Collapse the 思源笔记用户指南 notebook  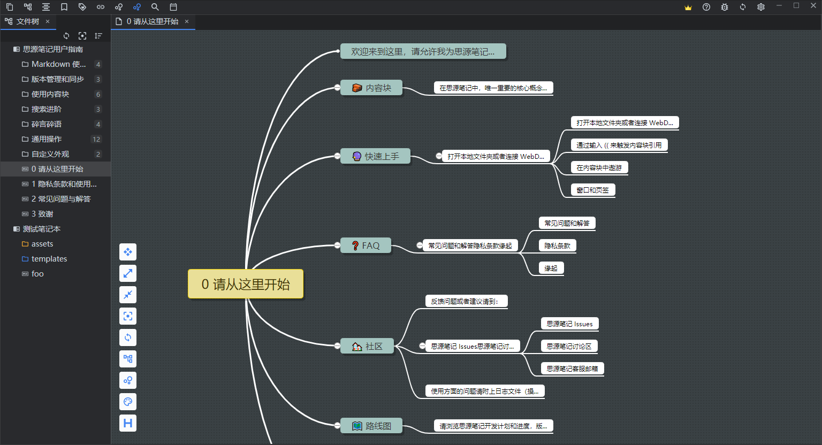click(x=16, y=49)
